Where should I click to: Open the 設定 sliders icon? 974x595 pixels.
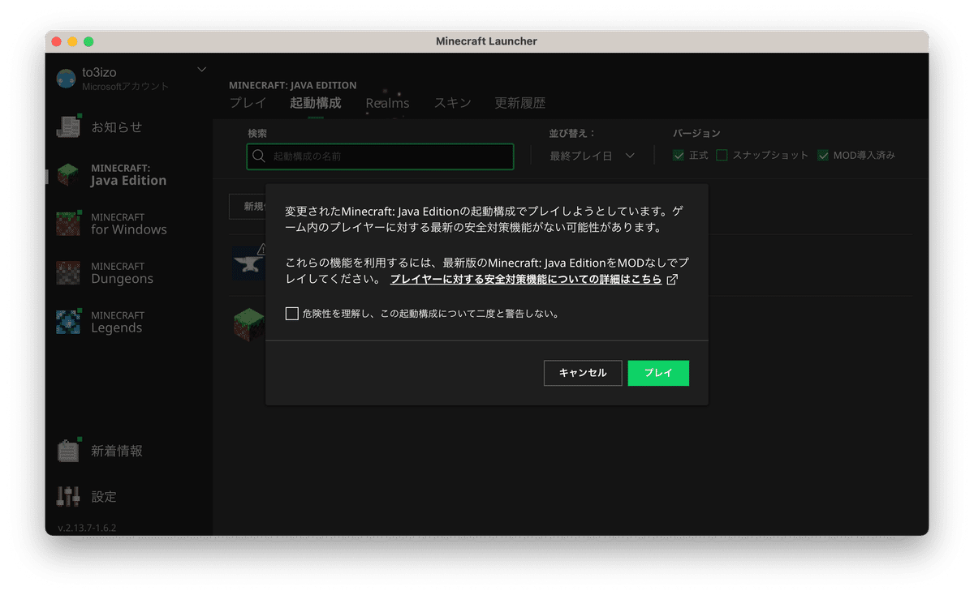68,496
